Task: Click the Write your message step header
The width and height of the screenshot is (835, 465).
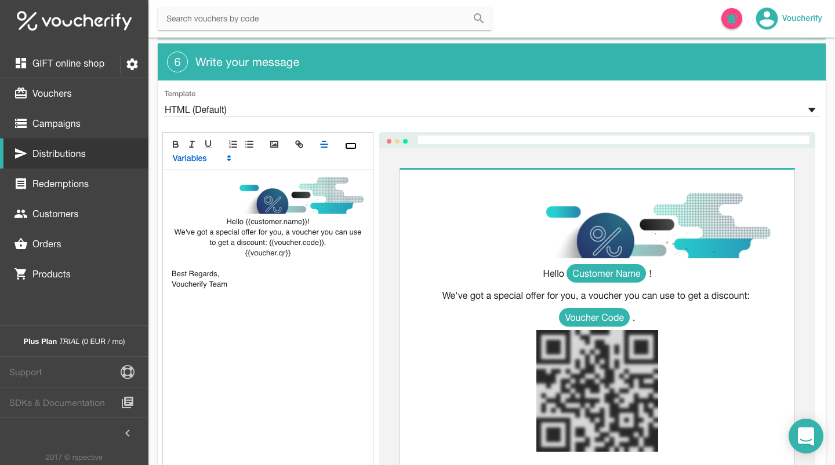Action: click(492, 62)
